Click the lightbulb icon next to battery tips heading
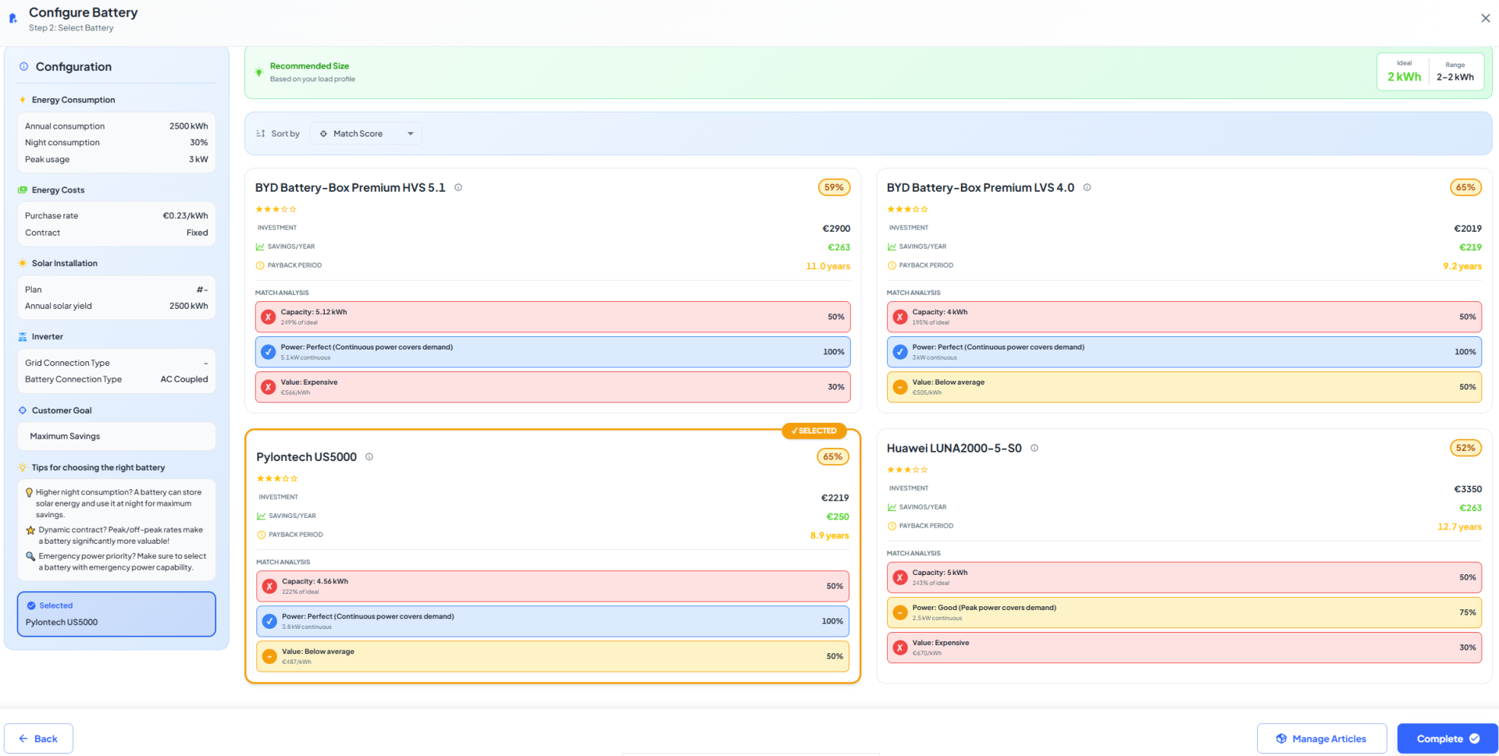 tap(23, 467)
